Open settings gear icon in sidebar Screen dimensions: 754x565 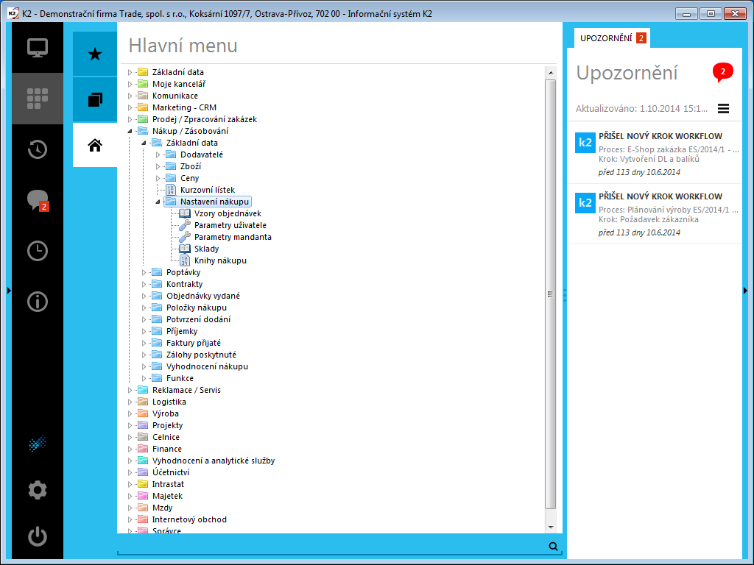pyautogui.click(x=38, y=490)
